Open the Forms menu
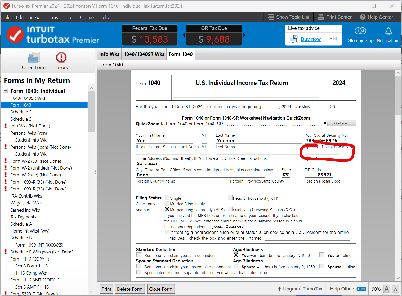 (52, 17)
